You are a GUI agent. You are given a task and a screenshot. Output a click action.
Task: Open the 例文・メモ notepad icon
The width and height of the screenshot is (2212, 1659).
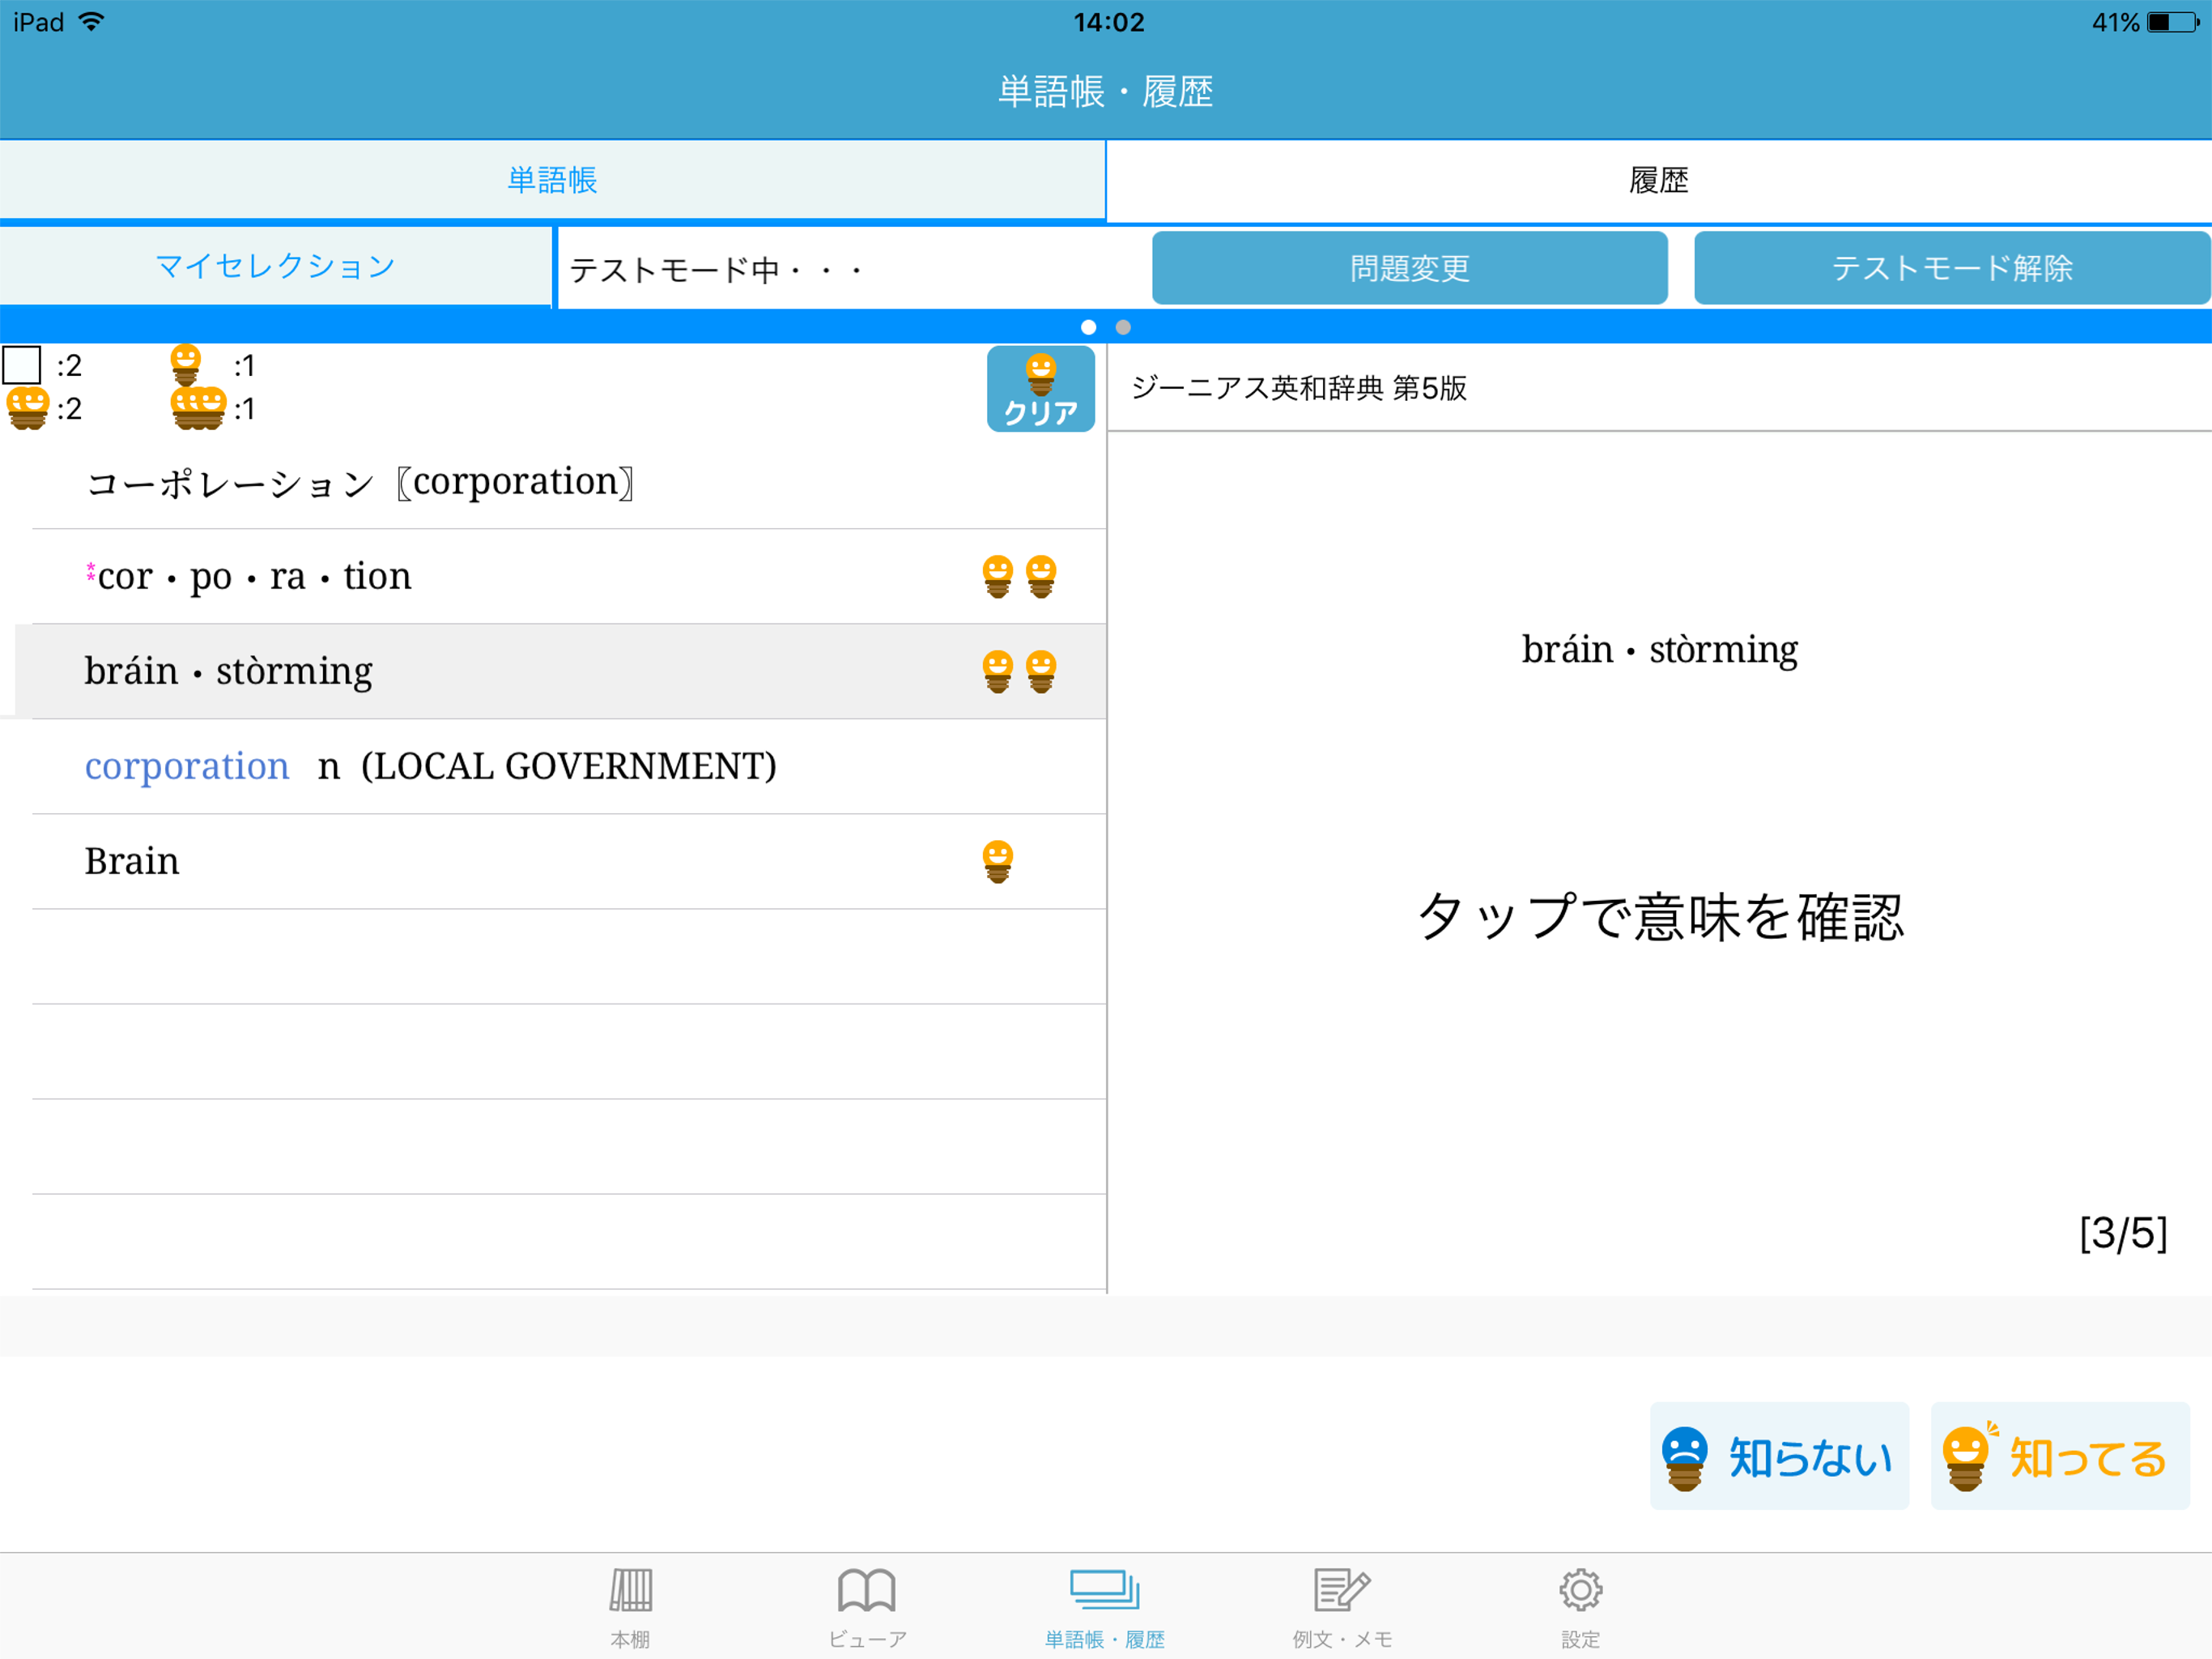[x=1341, y=1591]
